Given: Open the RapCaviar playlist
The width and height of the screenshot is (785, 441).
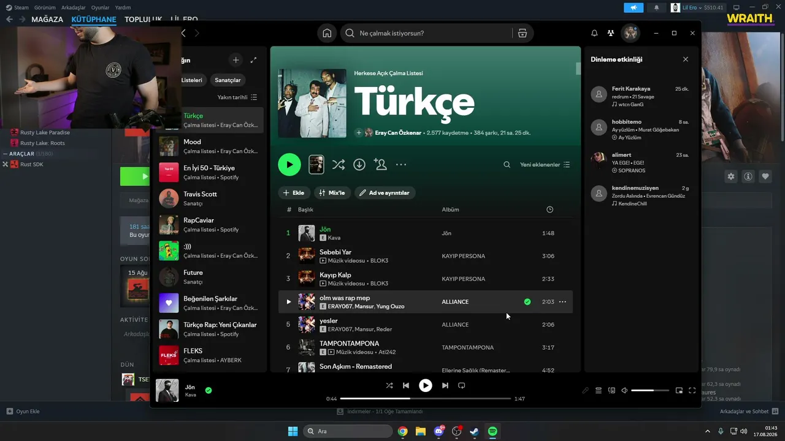Looking at the screenshot, I should pos(210,225).
